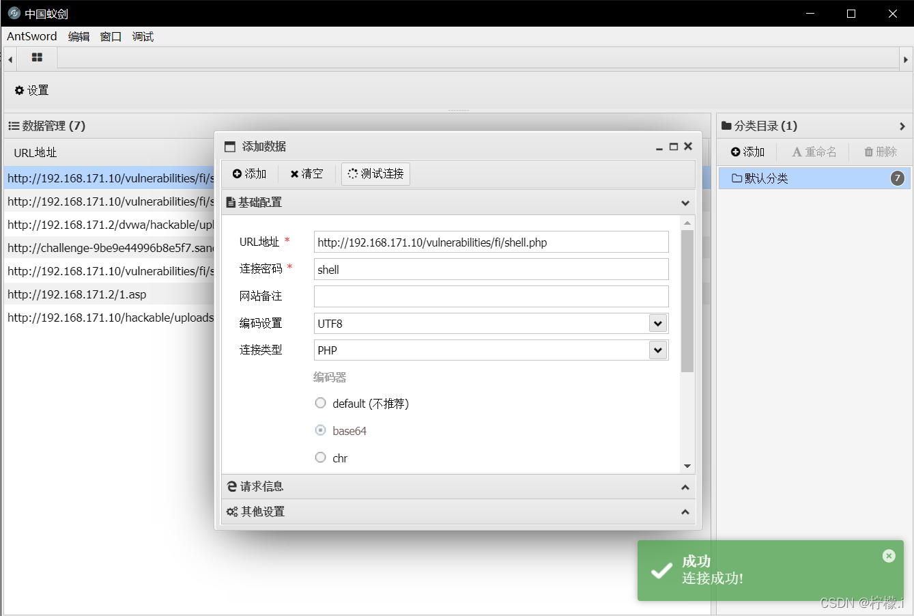The width and height of the screenshot is (914, 616).
Task: Select the 默认分类 folder
Action: (x=814, y=178)
